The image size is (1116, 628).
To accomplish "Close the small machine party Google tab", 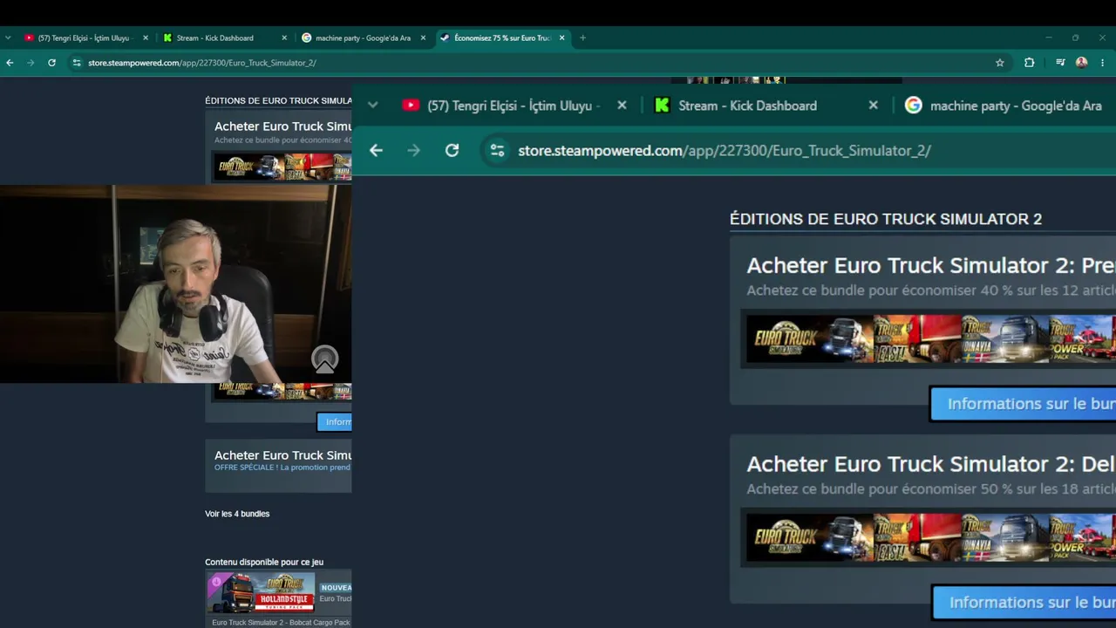I will pos(423,38).
